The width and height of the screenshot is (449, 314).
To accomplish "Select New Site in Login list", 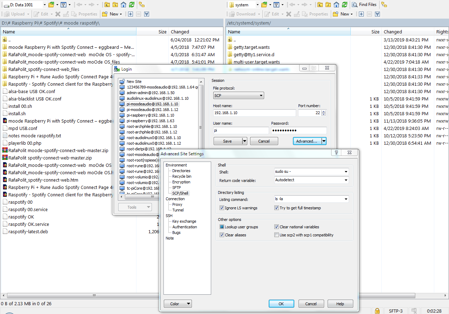I will click(134, 81).
